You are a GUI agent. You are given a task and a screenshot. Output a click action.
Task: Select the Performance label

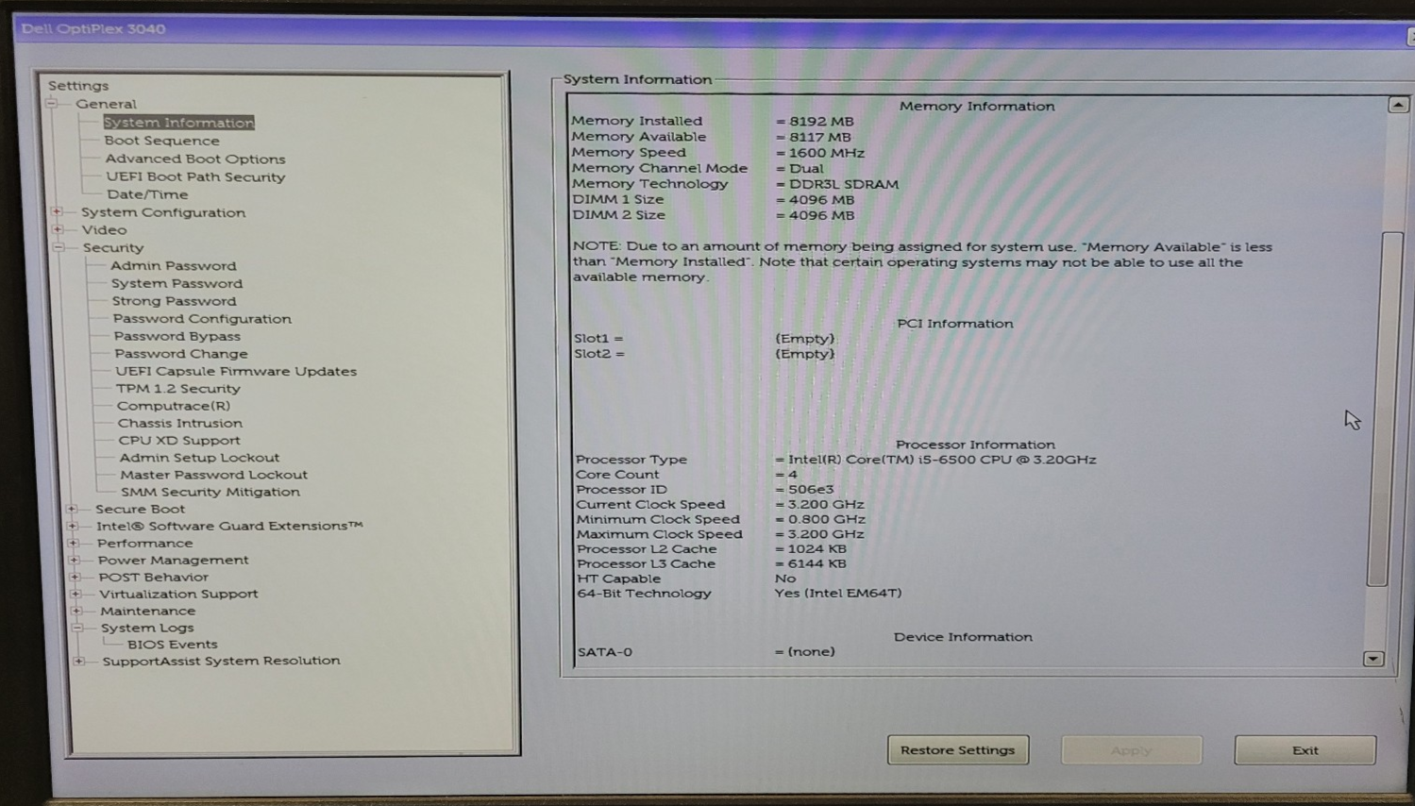pyautogui.click(x=144, y=543)
